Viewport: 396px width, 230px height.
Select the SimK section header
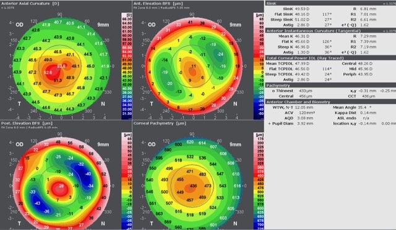point(330,4)
